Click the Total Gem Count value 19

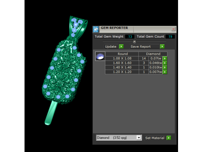point(170,37)
